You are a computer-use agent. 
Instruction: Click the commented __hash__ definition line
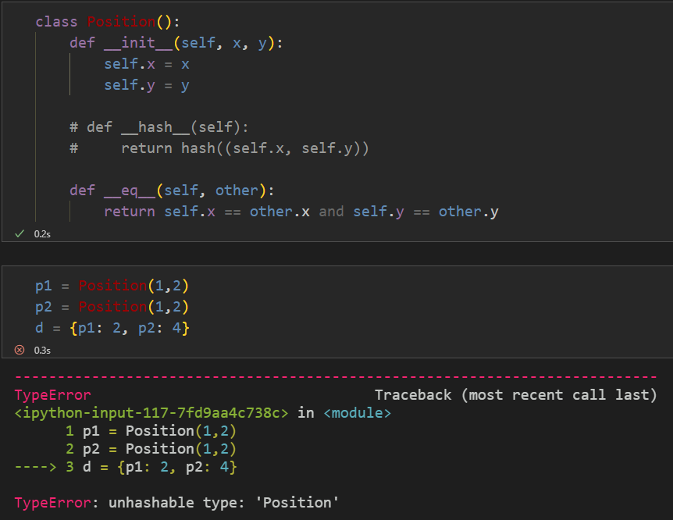coord(158,127)
